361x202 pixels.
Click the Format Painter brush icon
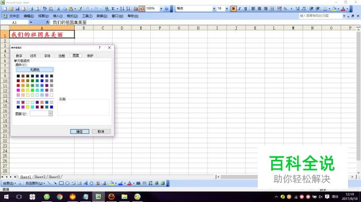coord(80,9)
